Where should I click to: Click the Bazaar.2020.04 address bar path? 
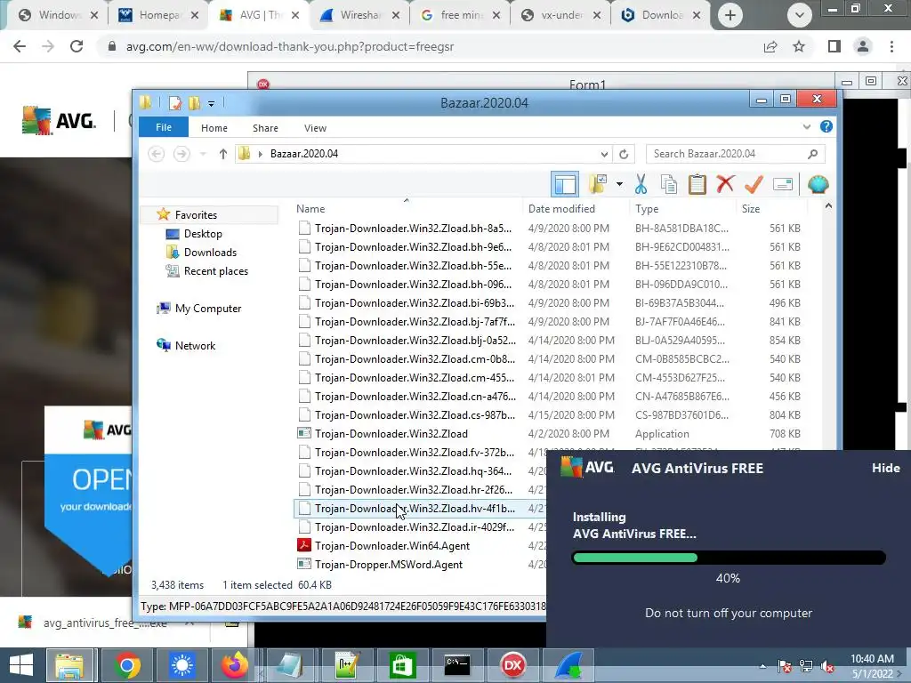pos(304,154)
